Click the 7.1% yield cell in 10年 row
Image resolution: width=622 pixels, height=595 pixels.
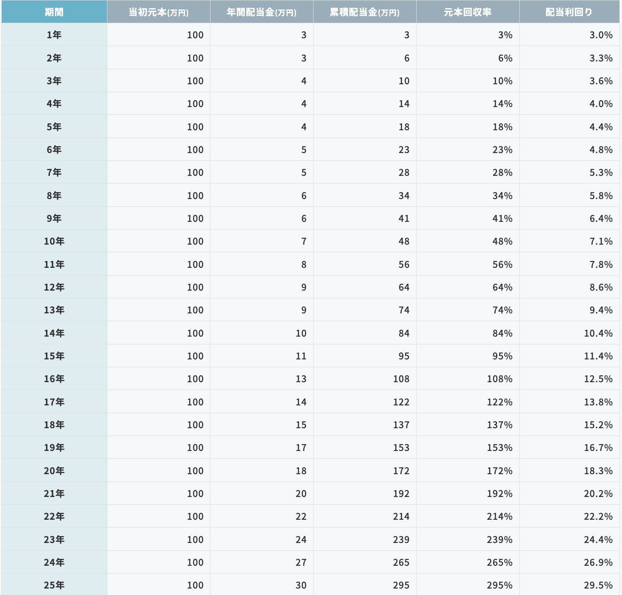tap(601, 241)
